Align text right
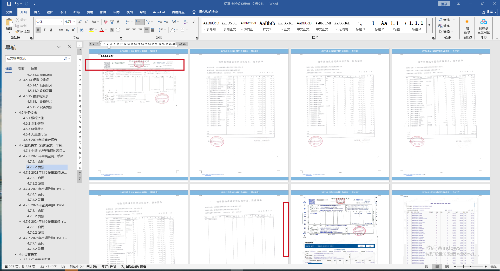 pos(140,30)
